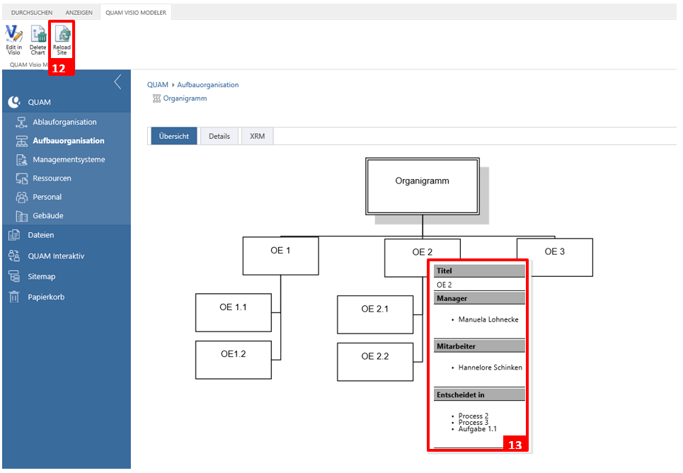This screenshot has height=473, width=683.
Task: Select Gebäude in the sidebar
Action: point(47,216)
